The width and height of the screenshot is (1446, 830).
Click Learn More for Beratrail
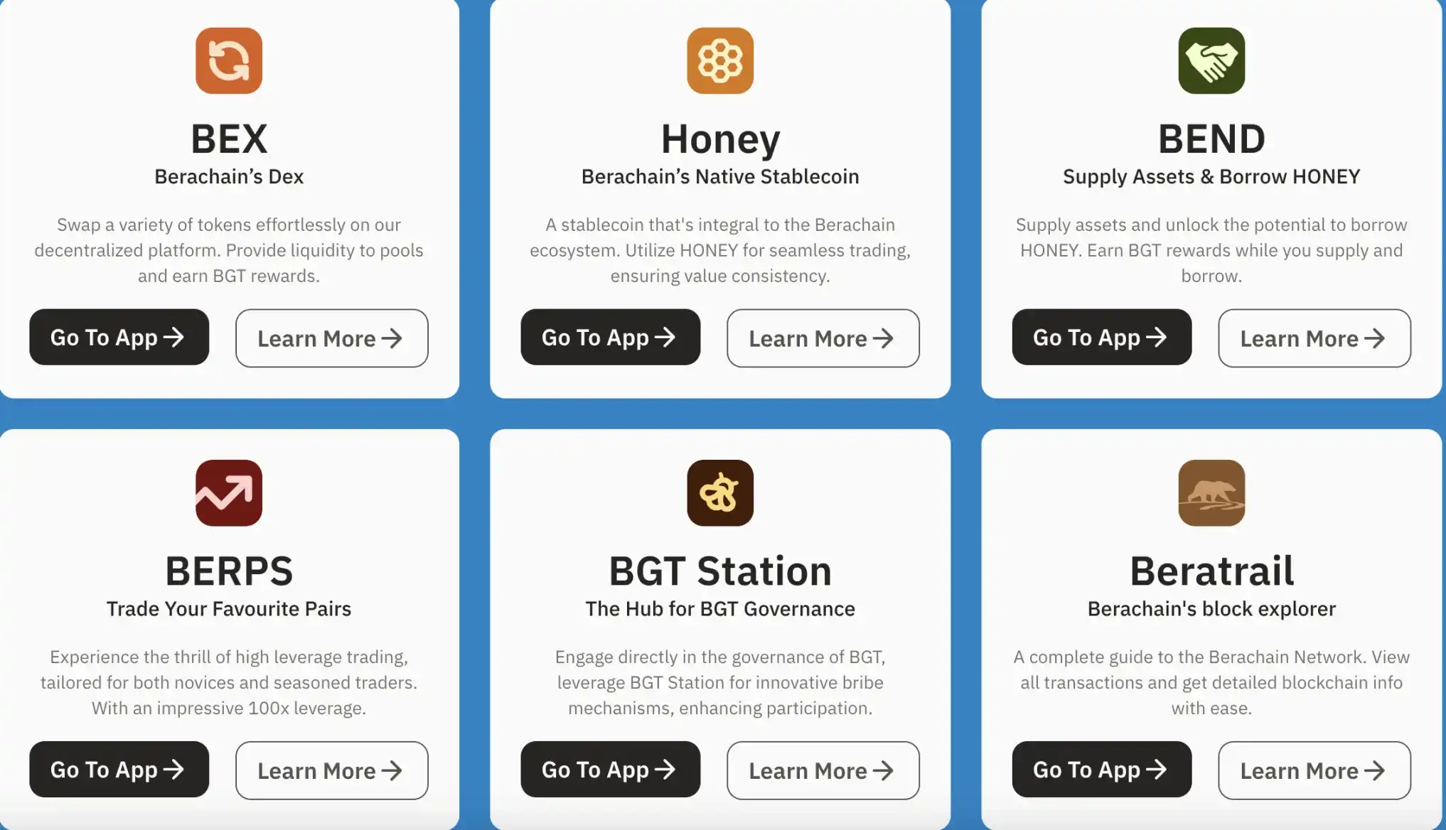[x=1314, y=770]
